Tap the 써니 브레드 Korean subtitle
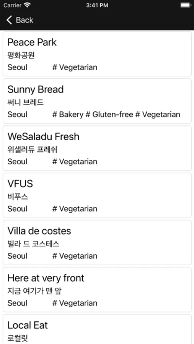 26,102
